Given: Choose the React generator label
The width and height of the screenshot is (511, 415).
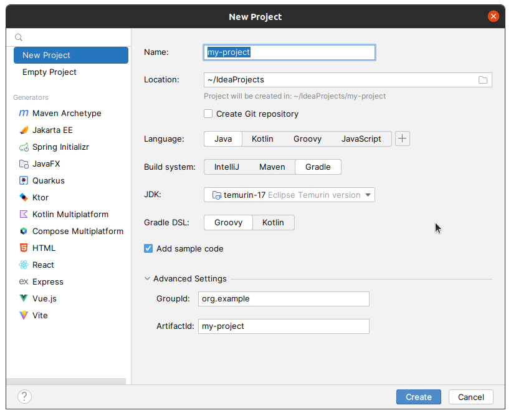Looking at the screenshot, I should click(43, 265).
